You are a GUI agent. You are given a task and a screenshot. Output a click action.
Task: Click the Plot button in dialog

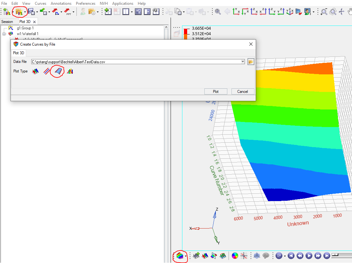tap(216, 92)
